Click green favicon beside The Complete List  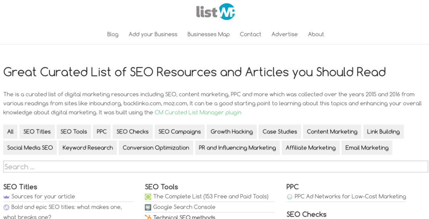[x=148, y=196]
